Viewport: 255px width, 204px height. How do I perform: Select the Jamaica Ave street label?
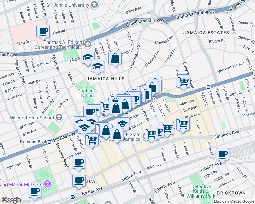(x=227, y=134)
